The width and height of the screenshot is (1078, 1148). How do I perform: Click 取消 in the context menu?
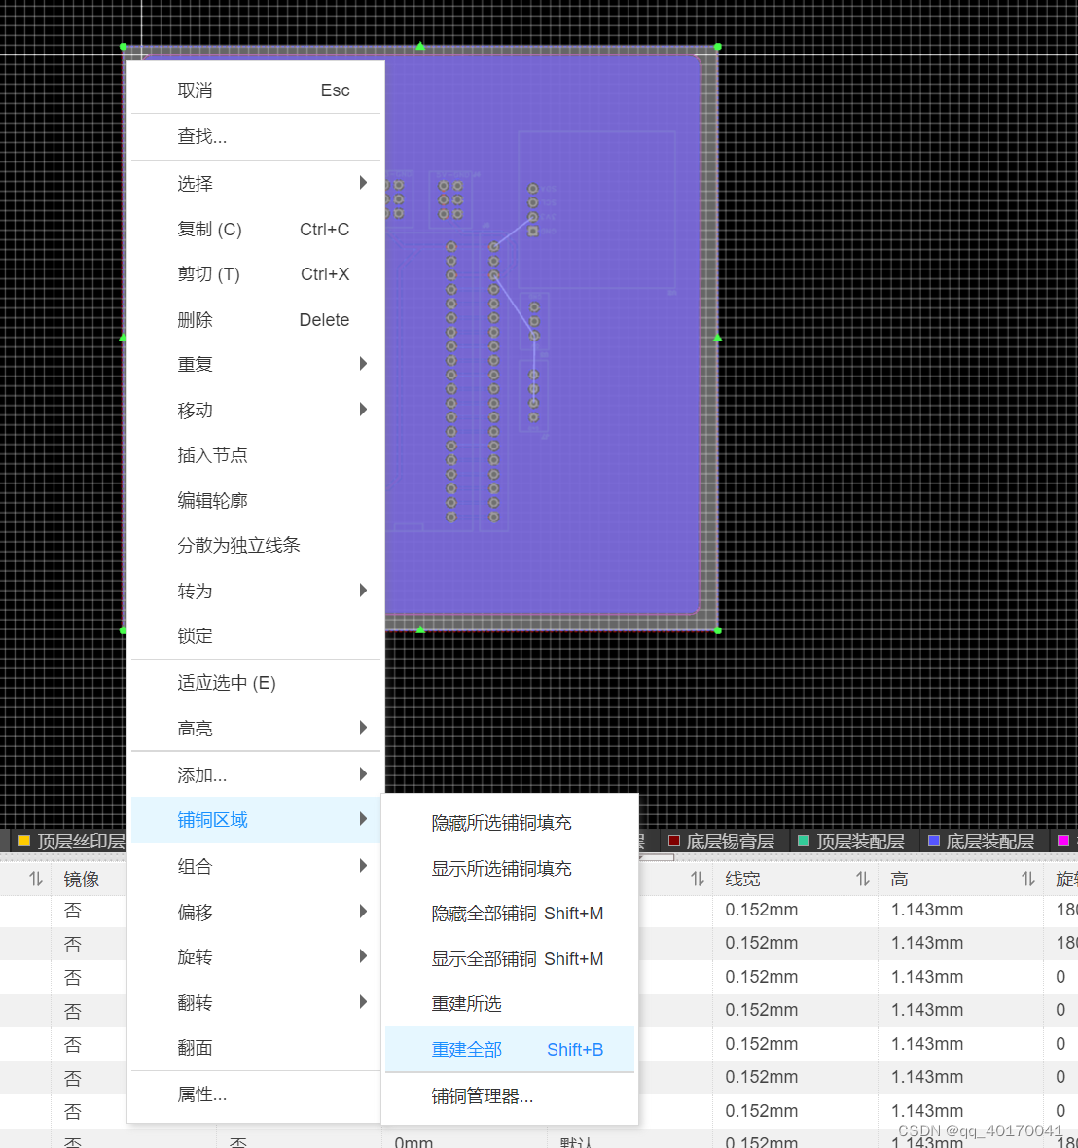pos(256,90)
